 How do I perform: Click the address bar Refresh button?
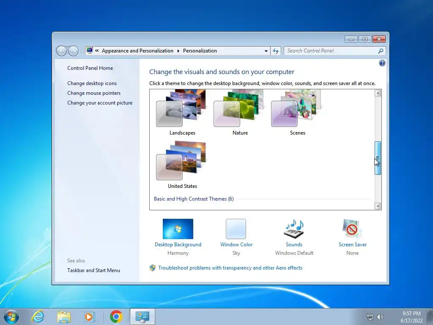276,51
